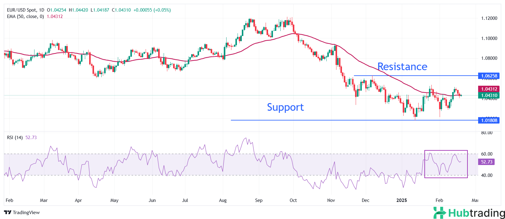Open the EMA (50, close, 0) legend
This screenshot has width=505, height=219.
coord(25,16)
